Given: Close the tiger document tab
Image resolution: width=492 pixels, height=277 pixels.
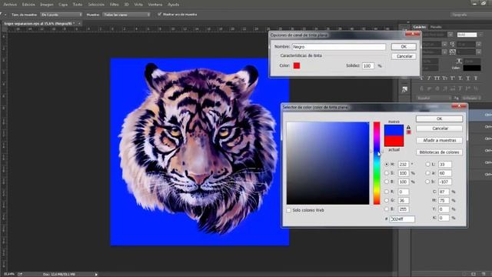Looking at the screenshot, I should click(79, 24).
